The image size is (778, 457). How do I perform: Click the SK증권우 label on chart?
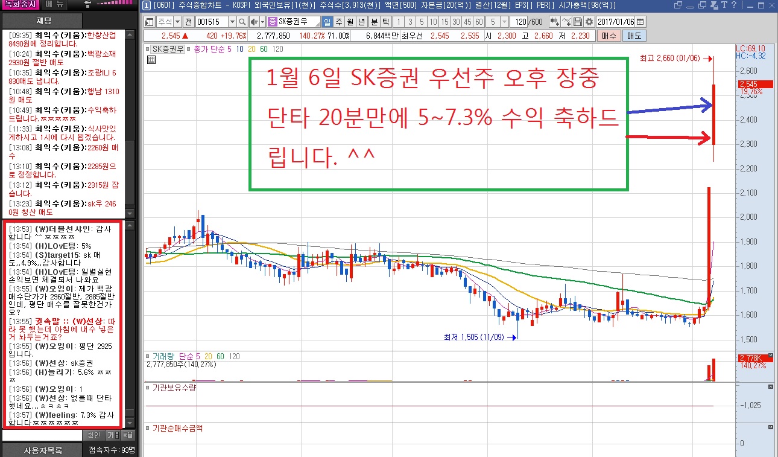(168, 49)
